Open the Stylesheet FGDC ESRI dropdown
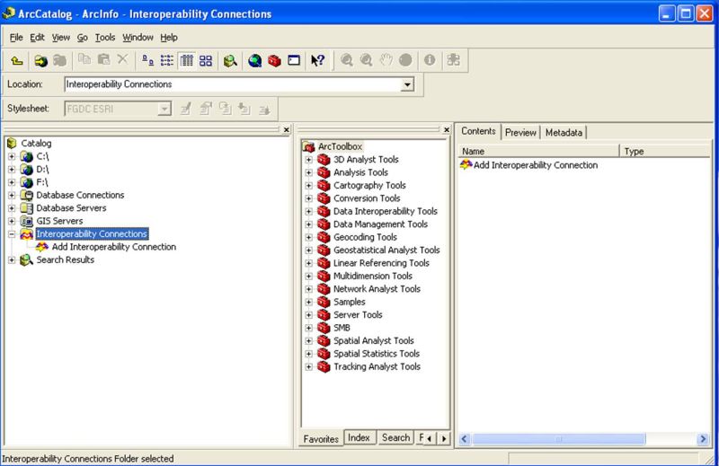Image resolution: width=719 pixels, height=466 pixels. pyautogui.click(x=164, y=109)
